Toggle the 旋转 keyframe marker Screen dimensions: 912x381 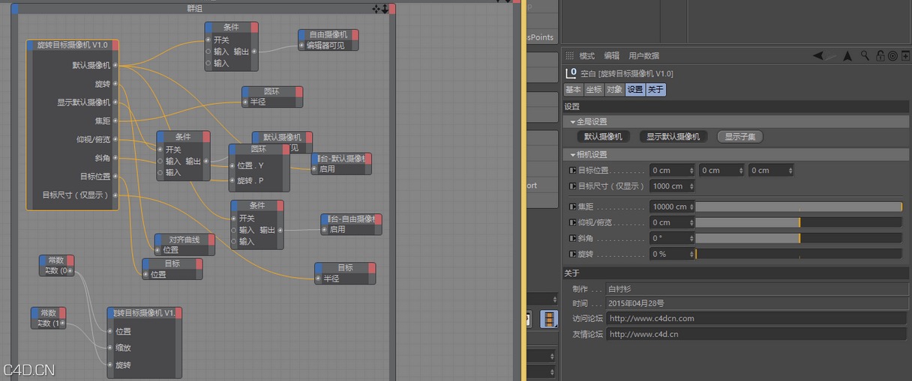pos(573,254)
